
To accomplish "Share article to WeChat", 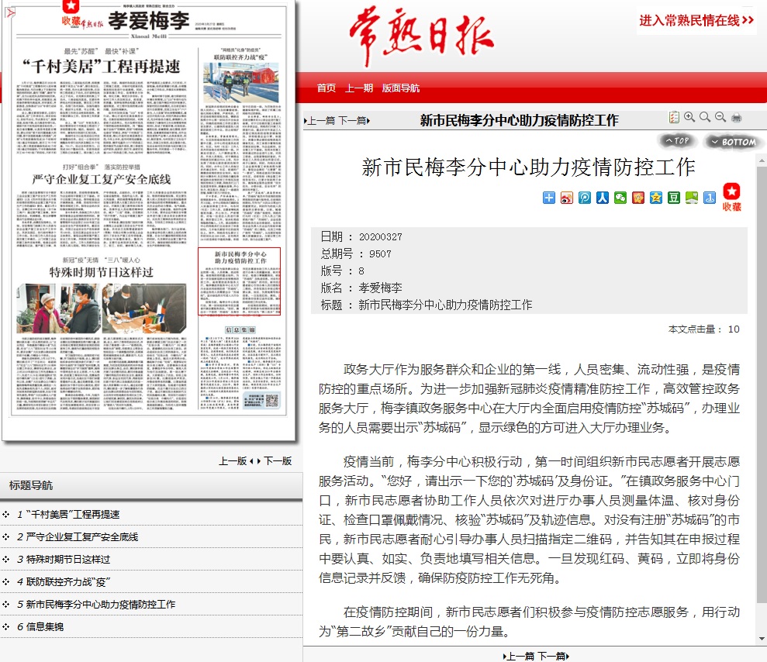I will [x=620, y=198].
